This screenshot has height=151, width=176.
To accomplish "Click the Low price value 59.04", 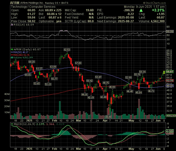I will pyautogui.click(x=31, y=18).
